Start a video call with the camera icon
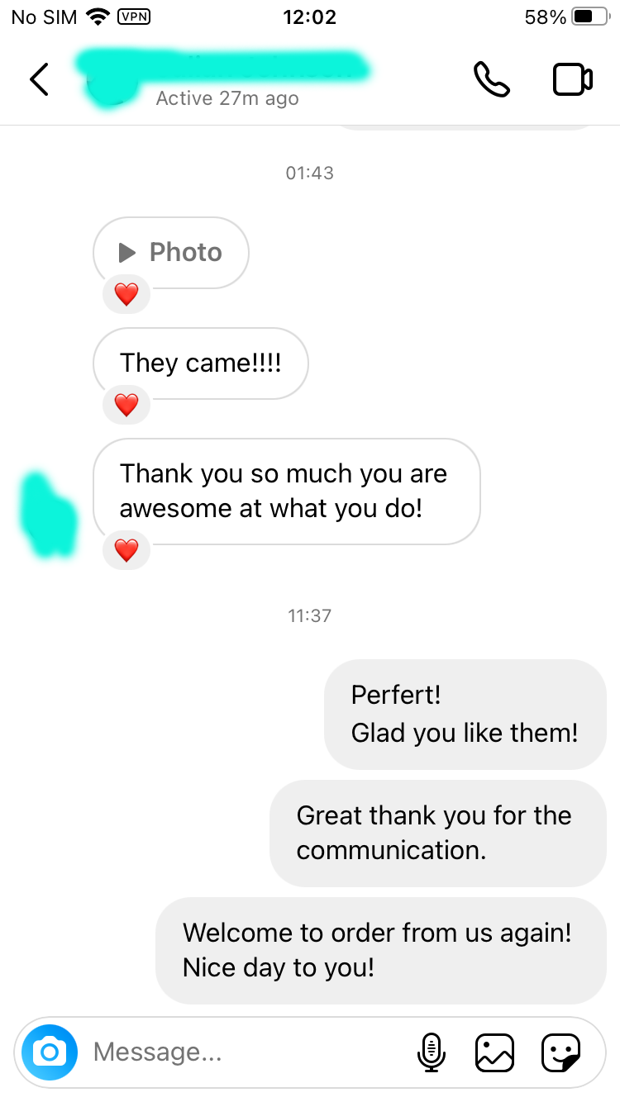 [572, 79]
